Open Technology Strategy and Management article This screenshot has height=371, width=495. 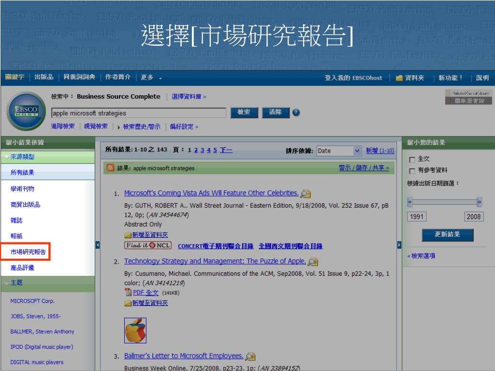click(x=215, y=261)
